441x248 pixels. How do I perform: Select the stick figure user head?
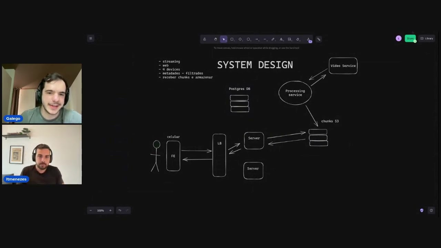pos(157,144)
